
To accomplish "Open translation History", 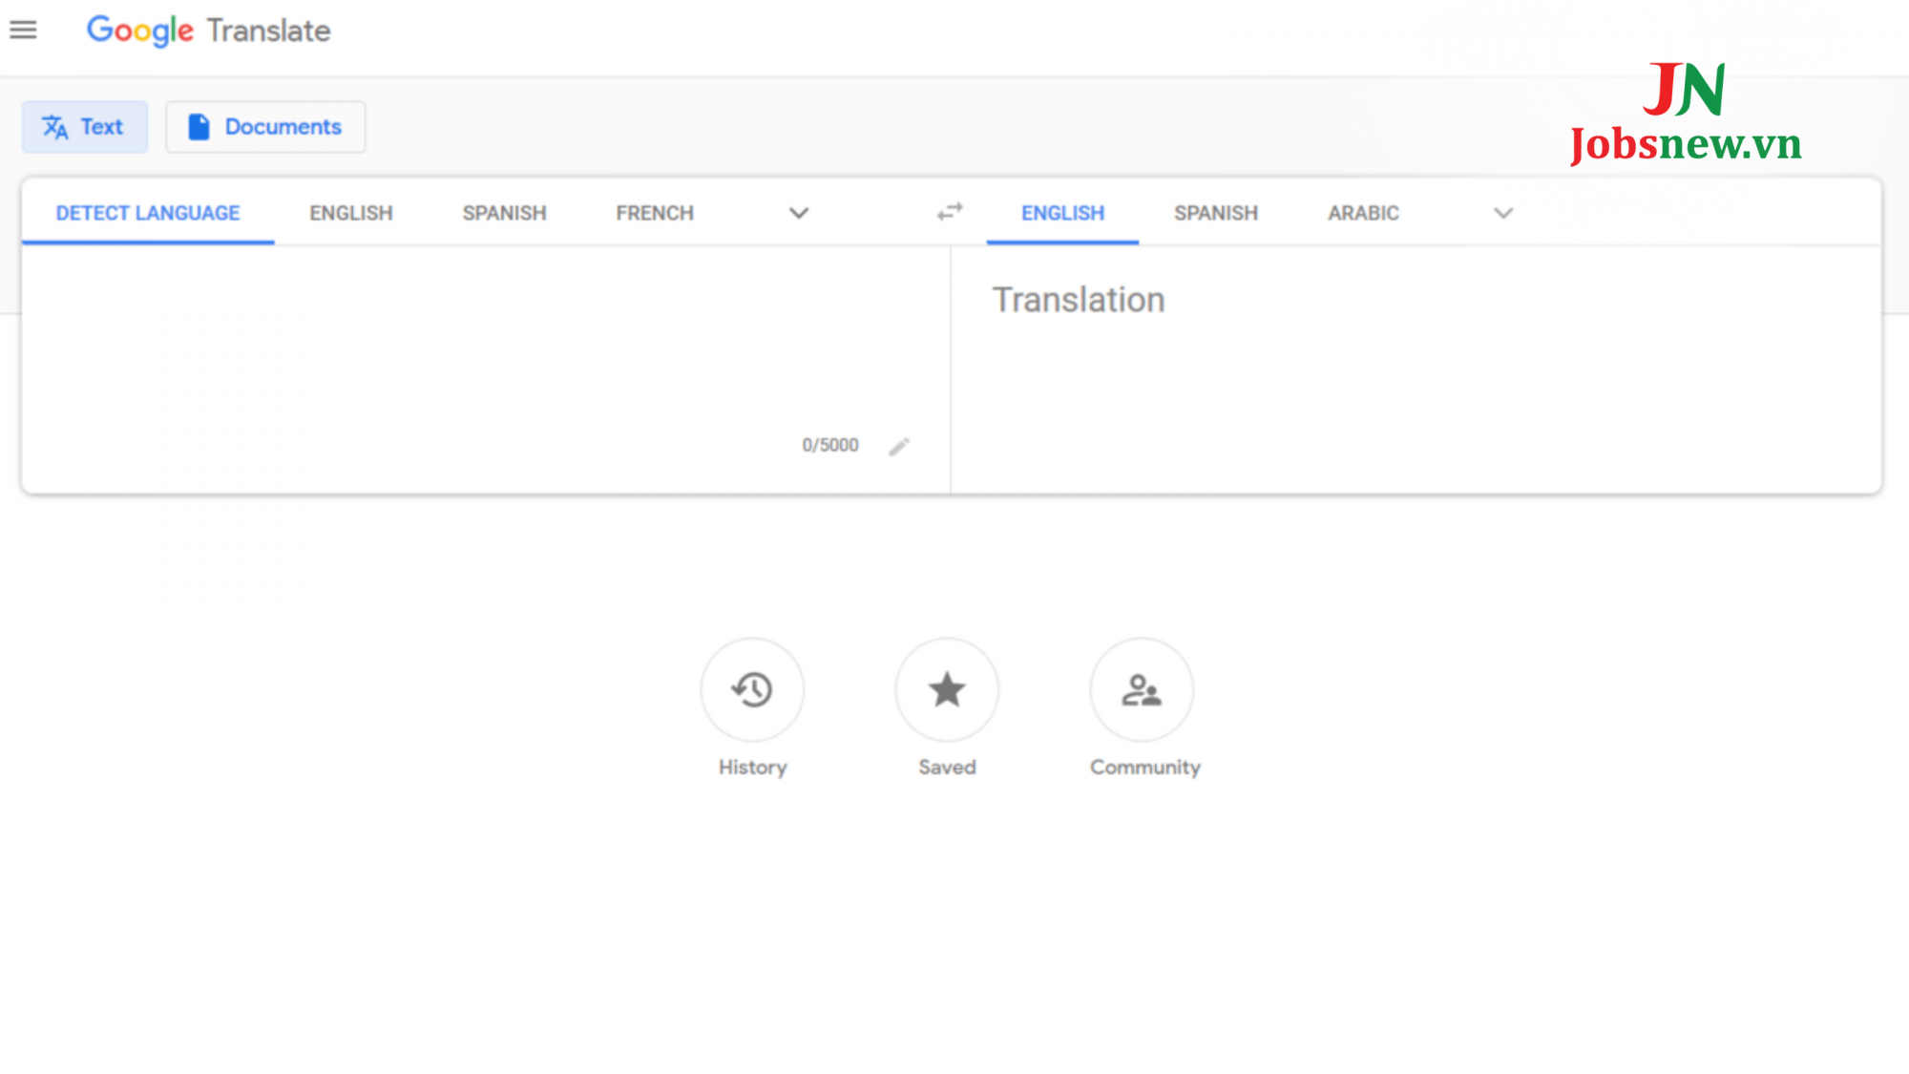I will point(752,689).
